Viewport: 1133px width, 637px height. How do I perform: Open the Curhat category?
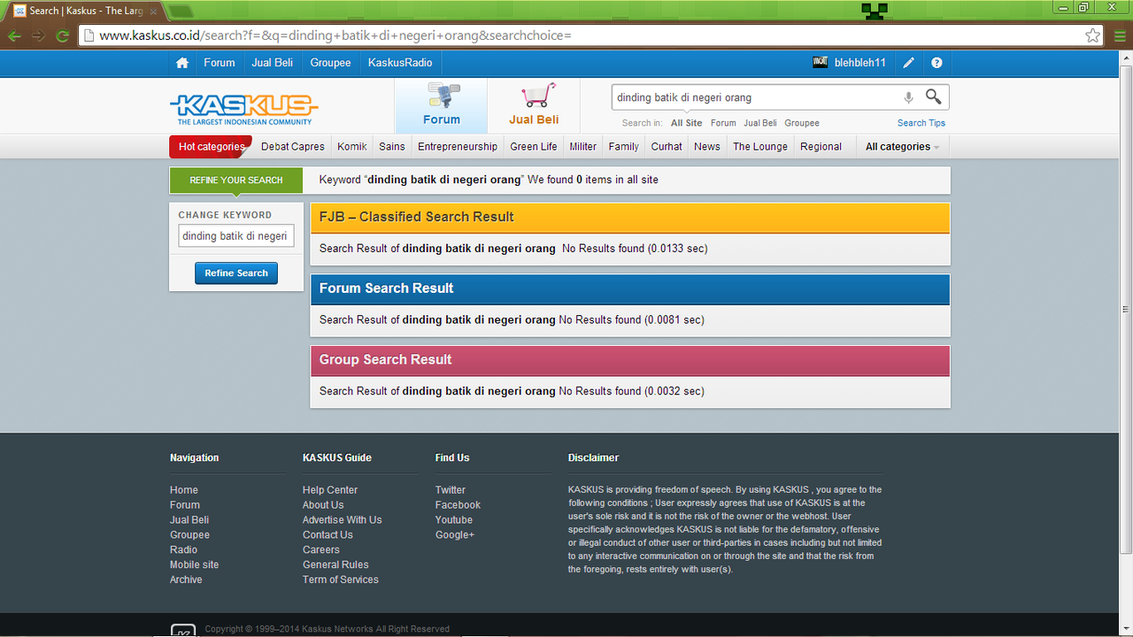(667, 147)
